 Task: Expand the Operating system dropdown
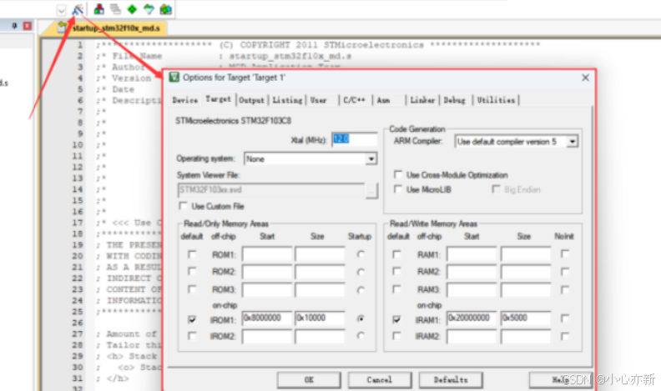coord(371,159)
